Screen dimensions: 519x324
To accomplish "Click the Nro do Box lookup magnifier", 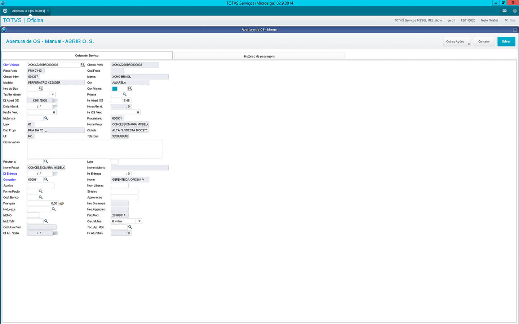I will [x=41, y=89].
